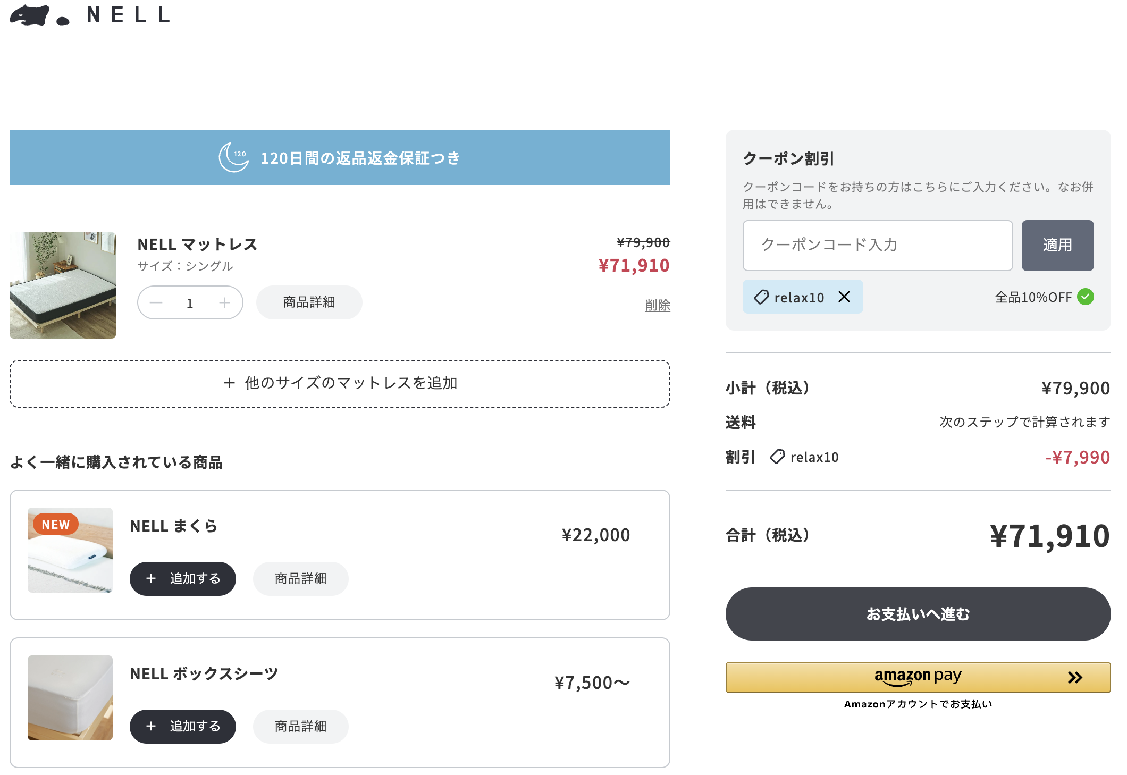
Task: Click the NELL まくら pillow thumbnail
Action: pos(70,550)
